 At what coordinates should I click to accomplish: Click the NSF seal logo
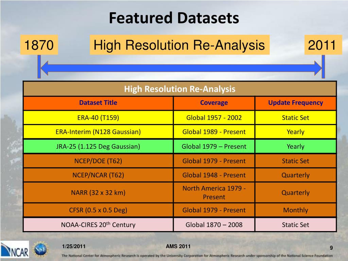click(41, 249)
